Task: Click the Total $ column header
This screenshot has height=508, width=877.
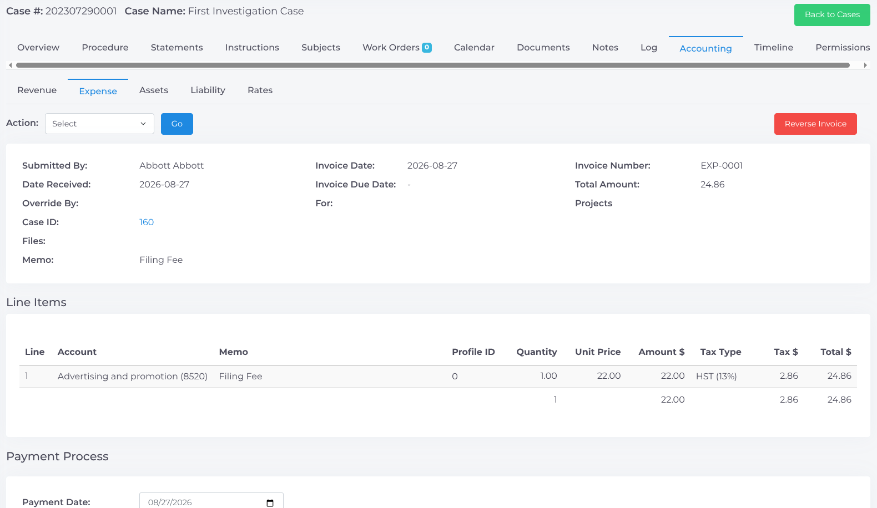Action: click(836, 352)
